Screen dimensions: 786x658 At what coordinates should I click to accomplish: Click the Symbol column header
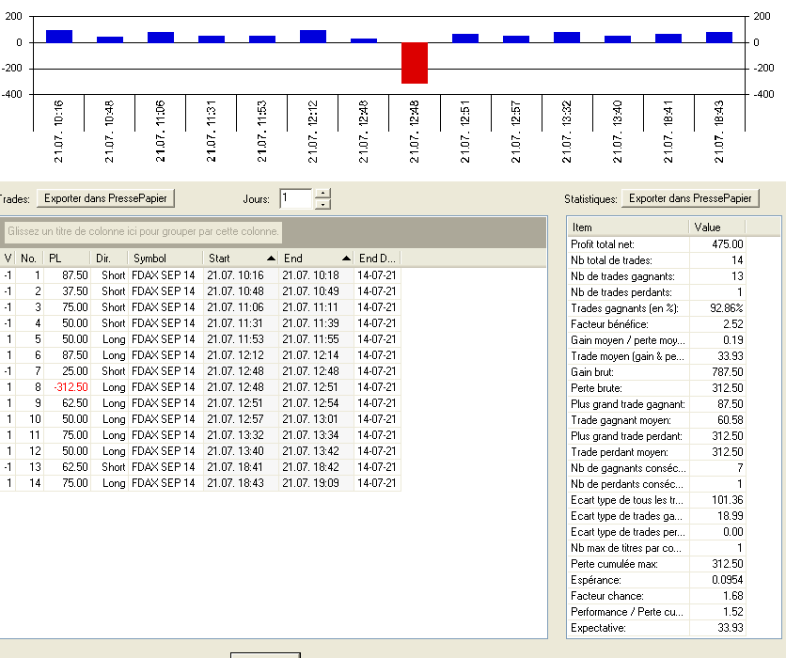click(x=165, y=258)
